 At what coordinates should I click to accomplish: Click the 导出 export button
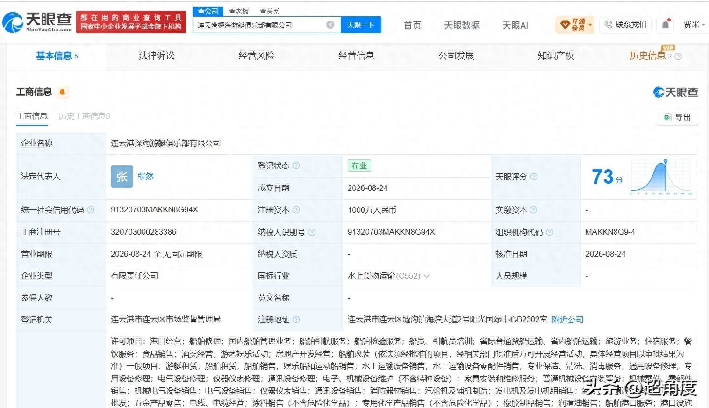point(677,117)
